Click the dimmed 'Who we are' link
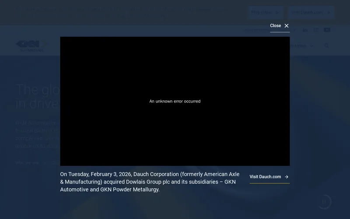350x219 pixels. (27, 162)
